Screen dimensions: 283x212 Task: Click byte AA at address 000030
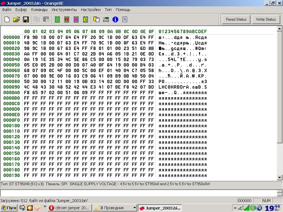tap(27, 54)
